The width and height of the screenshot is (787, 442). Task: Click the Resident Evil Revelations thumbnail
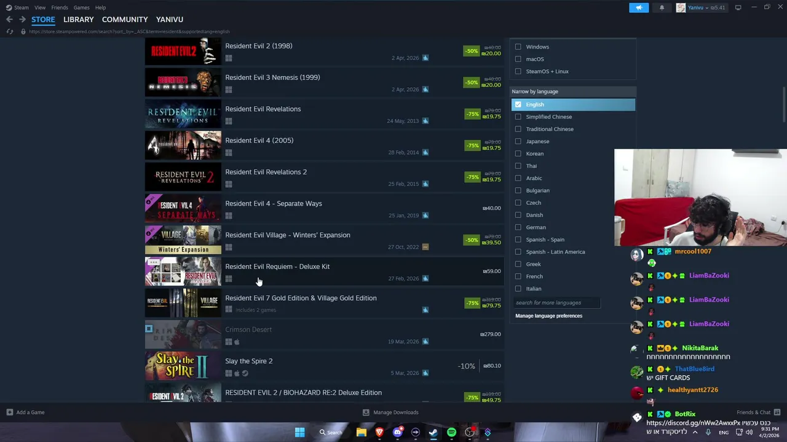click(183, 114)
